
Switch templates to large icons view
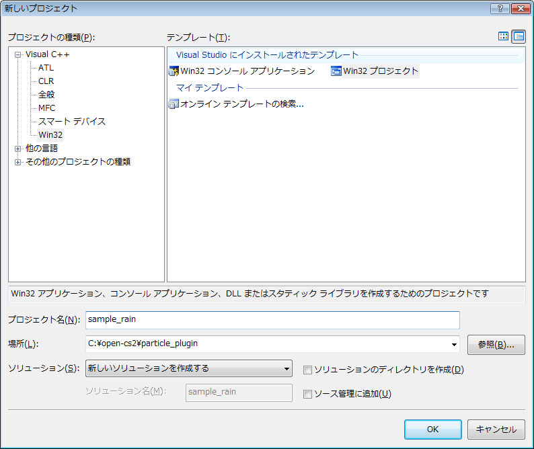click(503, 36)
